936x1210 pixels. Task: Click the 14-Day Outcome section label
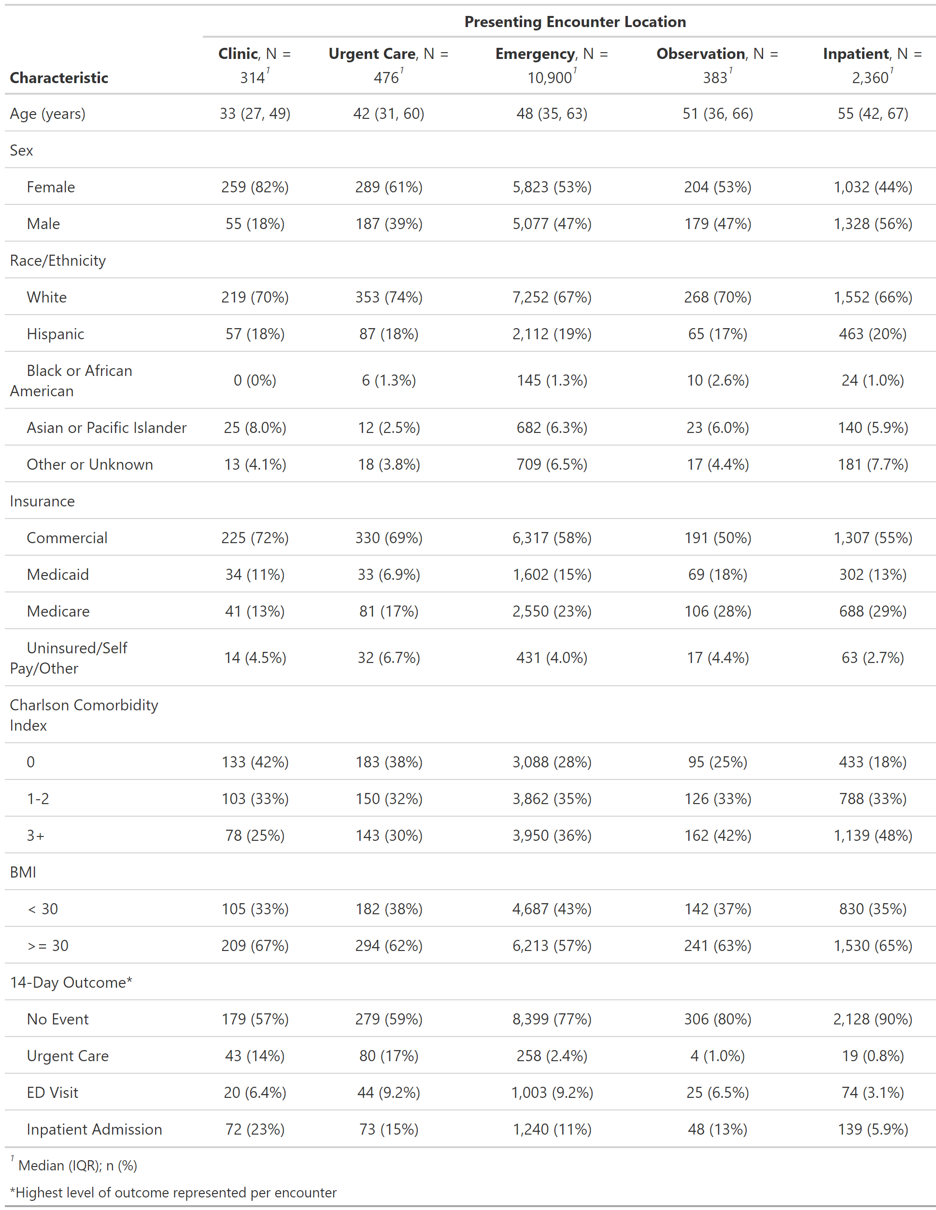coord(71,982)
